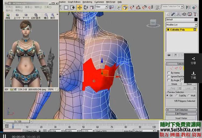This screenshot has width=202, height=138.
Task: Start slideshow in ACDSee
Action: pos(36,16)
